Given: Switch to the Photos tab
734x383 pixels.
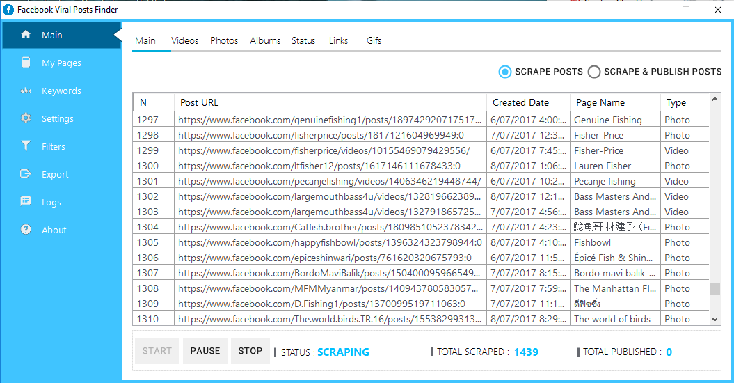Looking at the screenshot, I should (x=224, y=41).
